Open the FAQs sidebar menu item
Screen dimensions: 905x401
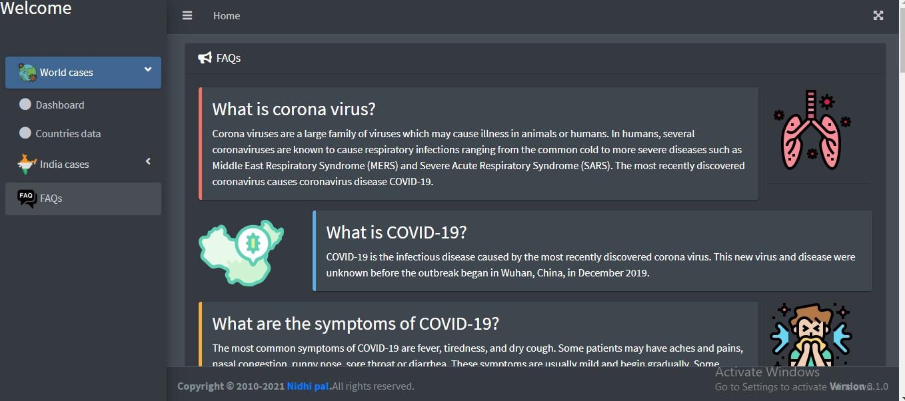(51, 199)
